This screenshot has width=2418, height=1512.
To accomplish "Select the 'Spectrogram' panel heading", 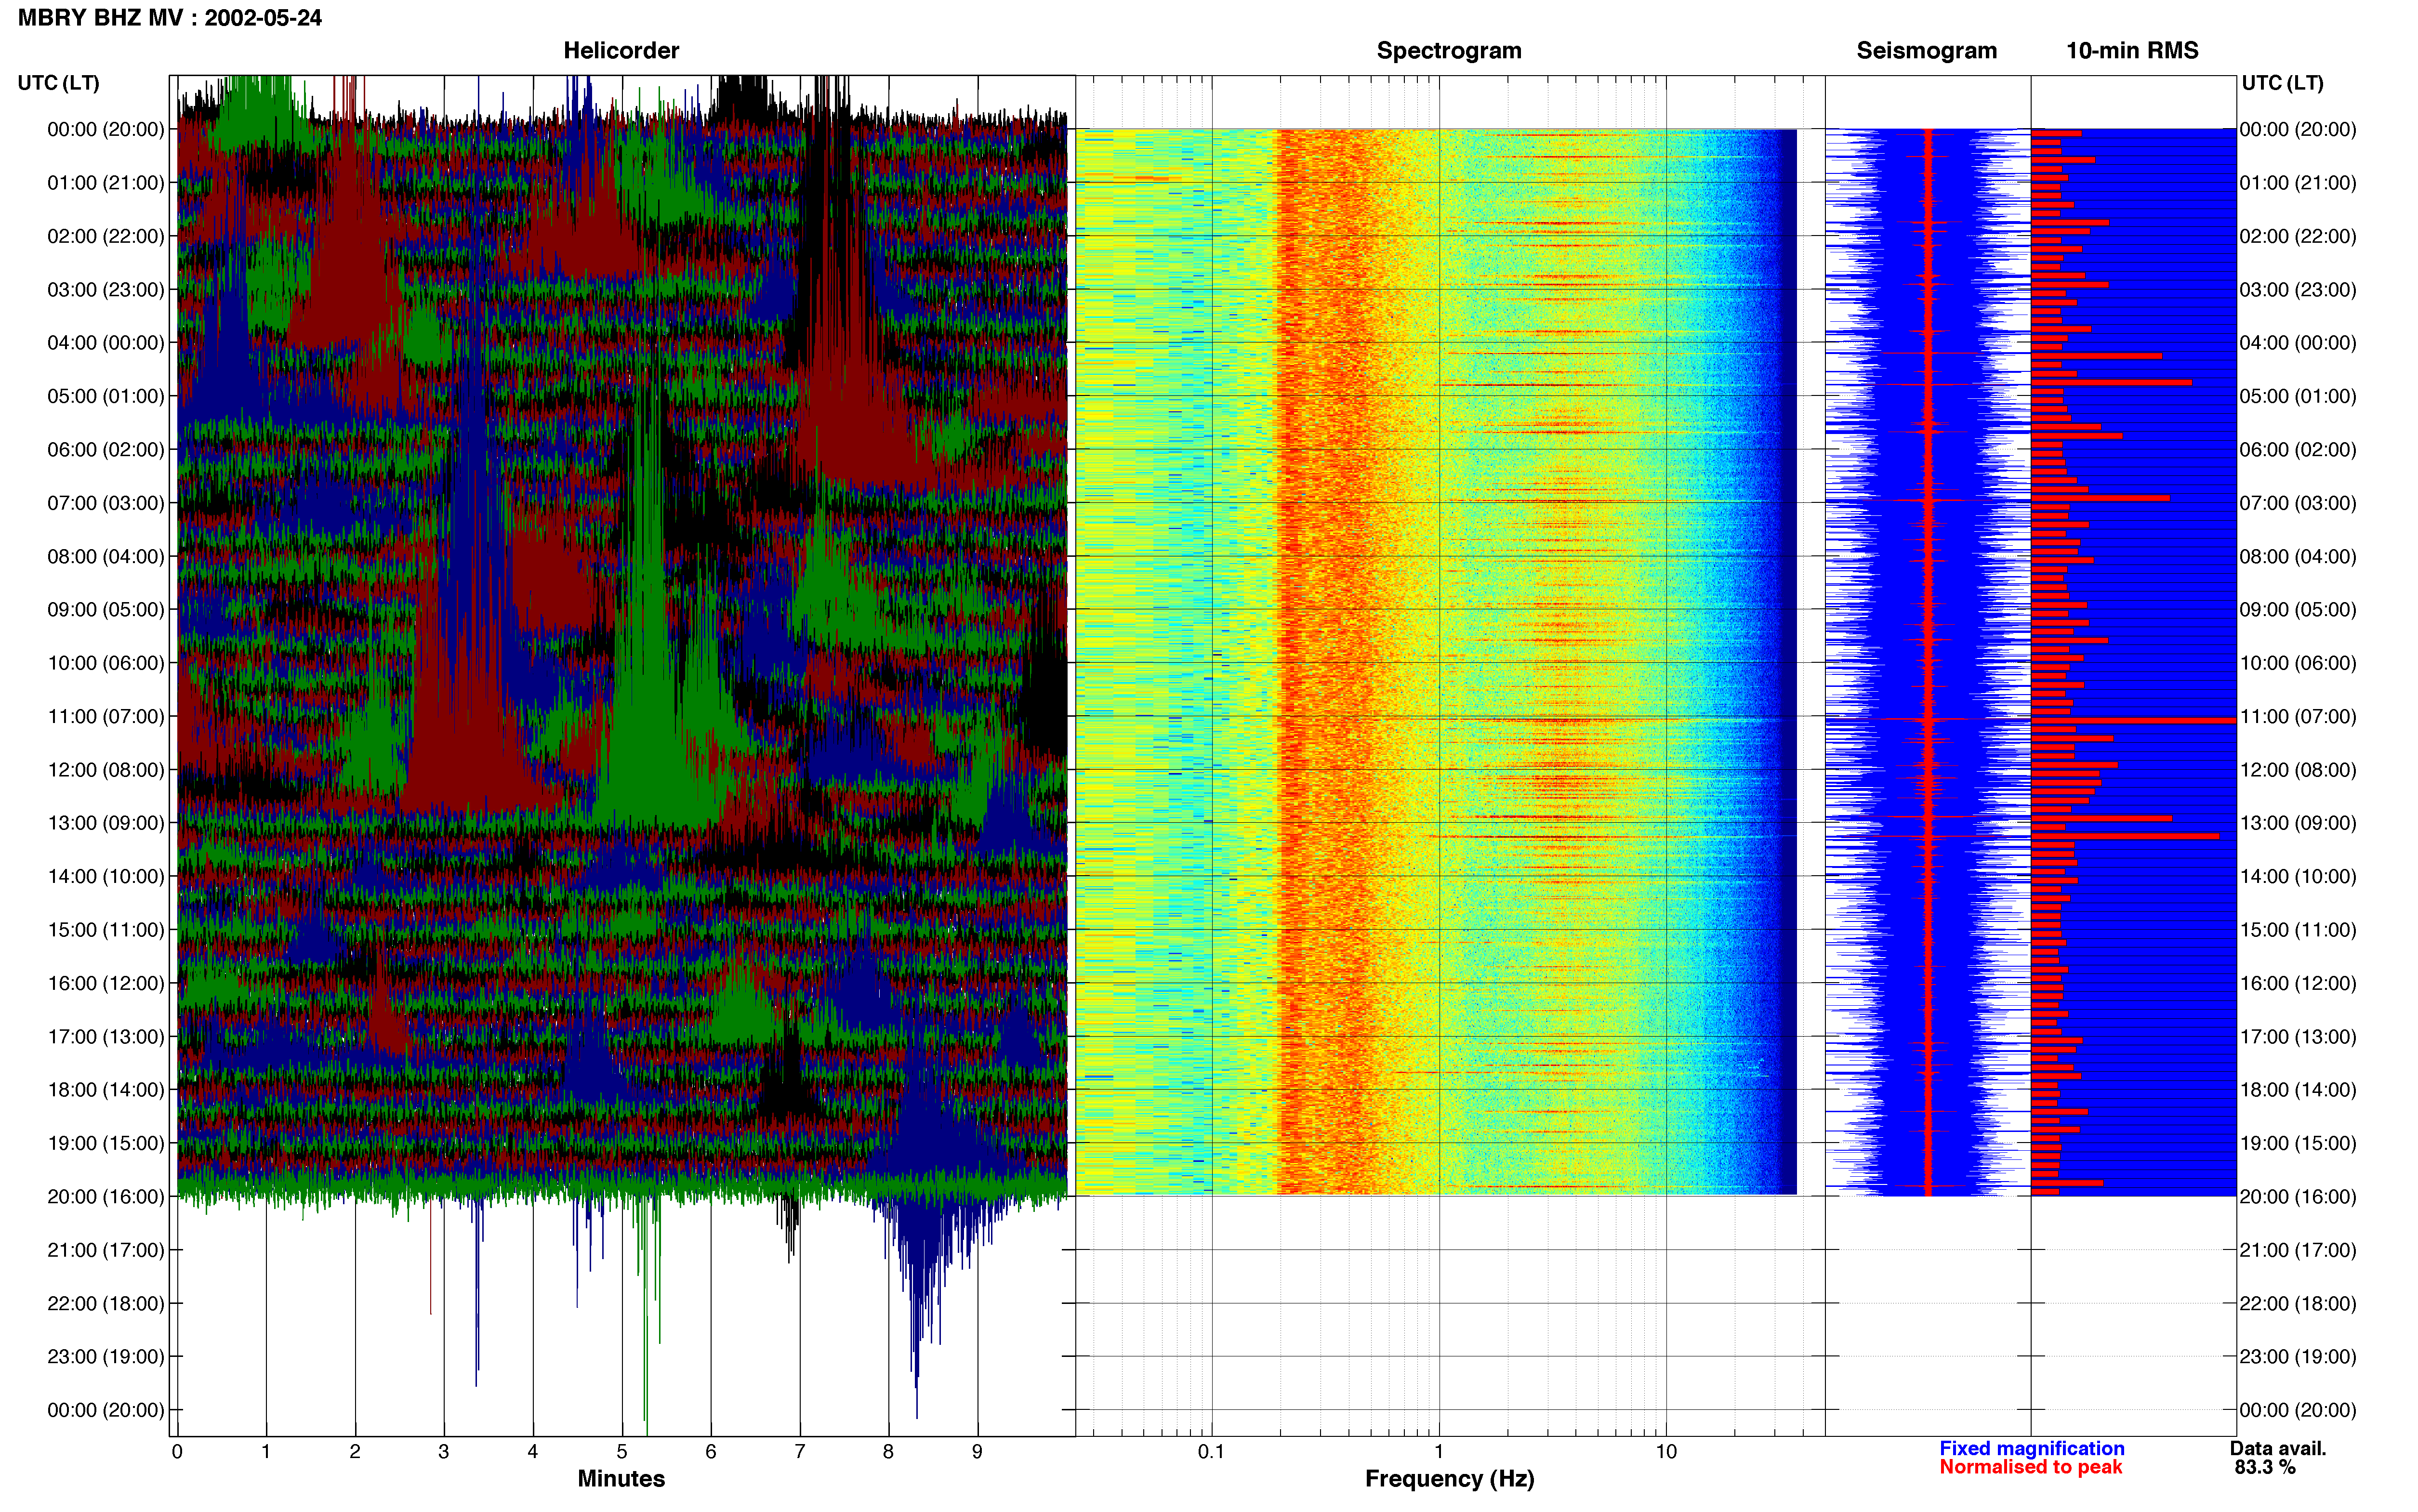I will 1449,51.
